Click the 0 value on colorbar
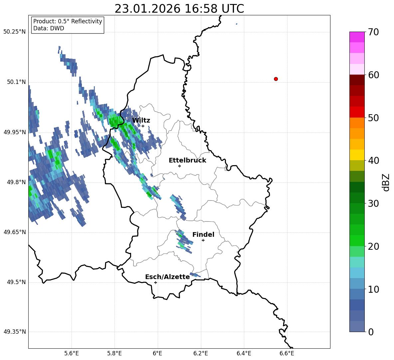 (371, 332)
